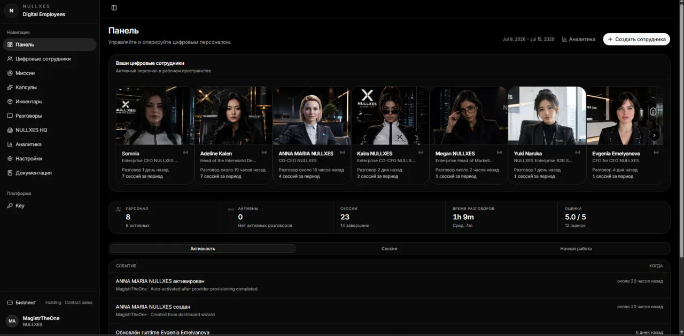Screen dimensions: 684x336
Task: Open Капсулы in the sidebar
Action: (50, 87)
